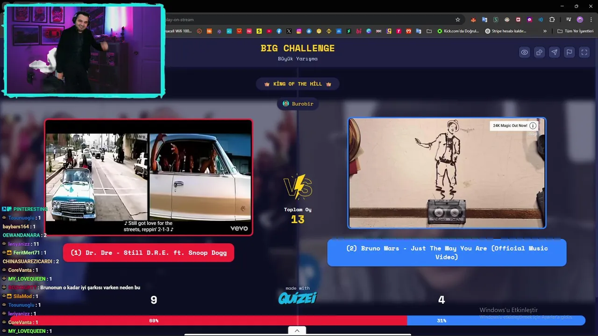Toggle the eye visibility icon
Screen dimensions: 598x336
(x=525, y=52)
